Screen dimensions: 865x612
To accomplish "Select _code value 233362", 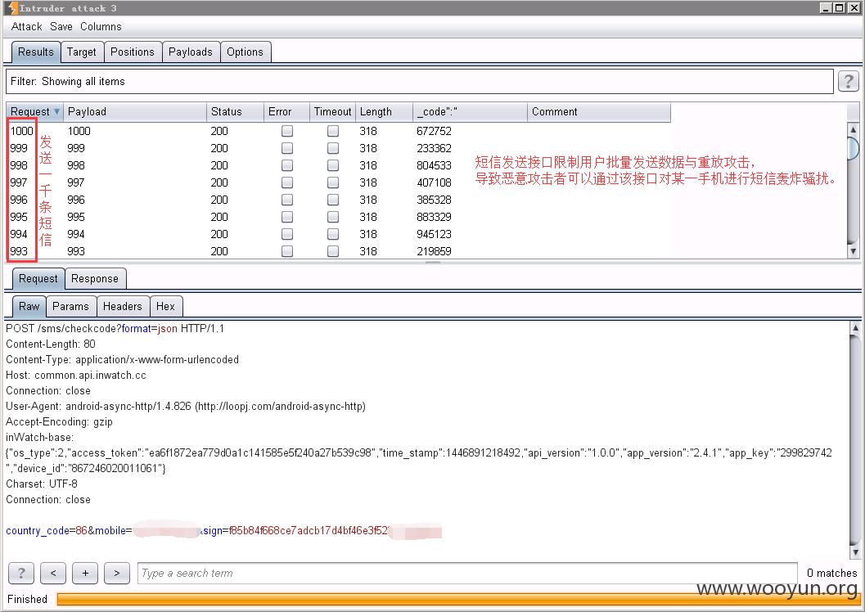I will [x=435, y=148].
